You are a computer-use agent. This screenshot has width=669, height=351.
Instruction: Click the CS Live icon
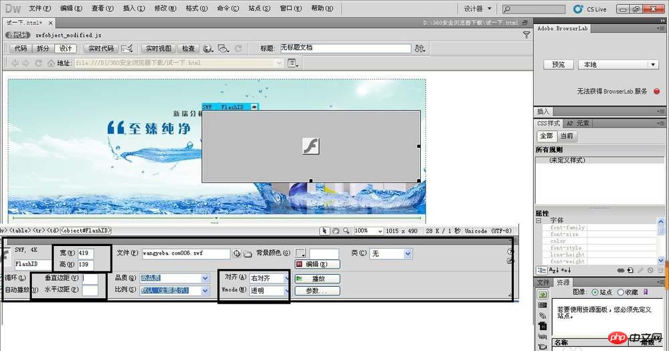coord(578,9)
